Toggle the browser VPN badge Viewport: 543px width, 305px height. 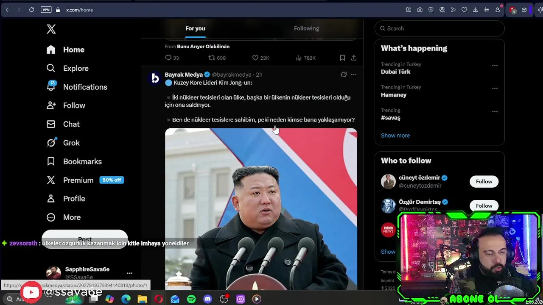click(46, 10)
